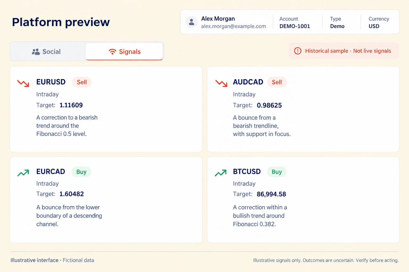The height and width of the screenshot is (272, 409).
Task: Select the Signals tab
Action: 124,52
